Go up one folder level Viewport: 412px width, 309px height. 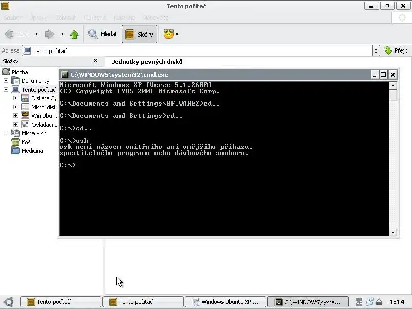pos(74,34)
